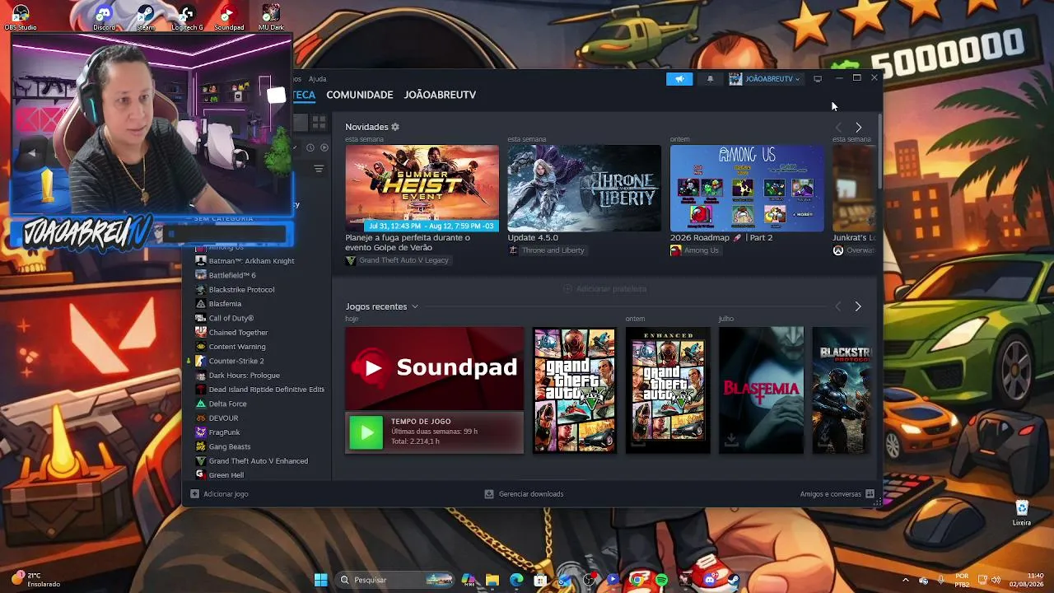
Task: Open Among Us 2026 Roadmap card
Action: pyautogui.click(x=747, y=188)
